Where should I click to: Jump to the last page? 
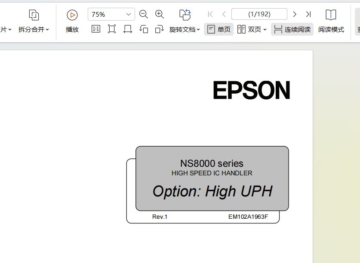point(308,14)
